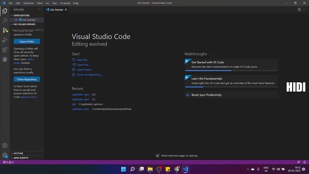Open File Explorer from the taskbar
The width and height of the screenshot is (309, 174).
(x=150, y=169)
